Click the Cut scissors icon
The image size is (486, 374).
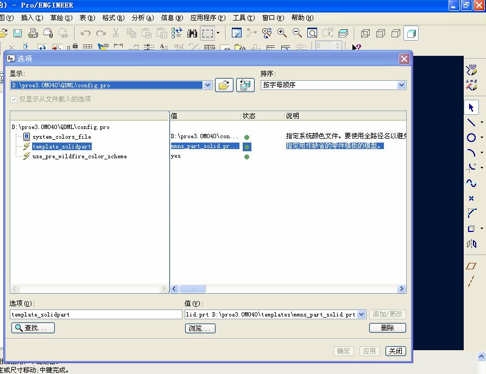click(x=116, y=33)
